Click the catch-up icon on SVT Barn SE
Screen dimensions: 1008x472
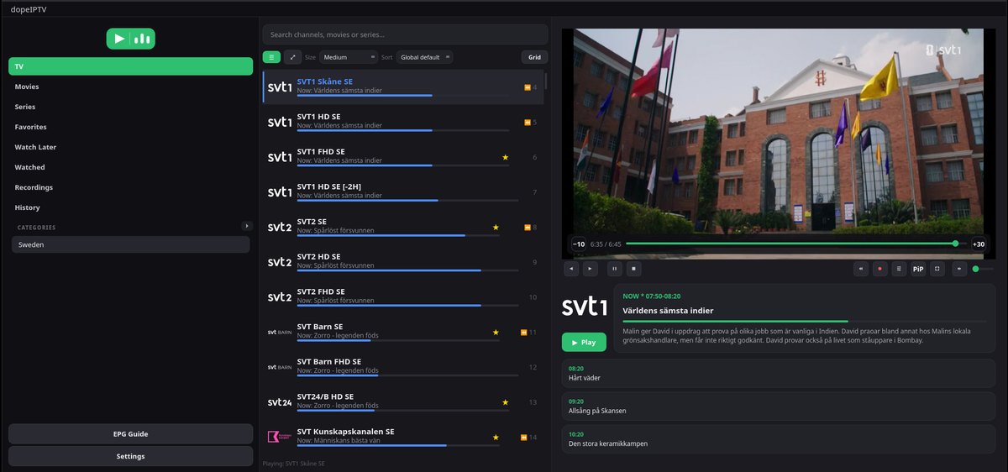pyautogui.click(x=524, y=333)
